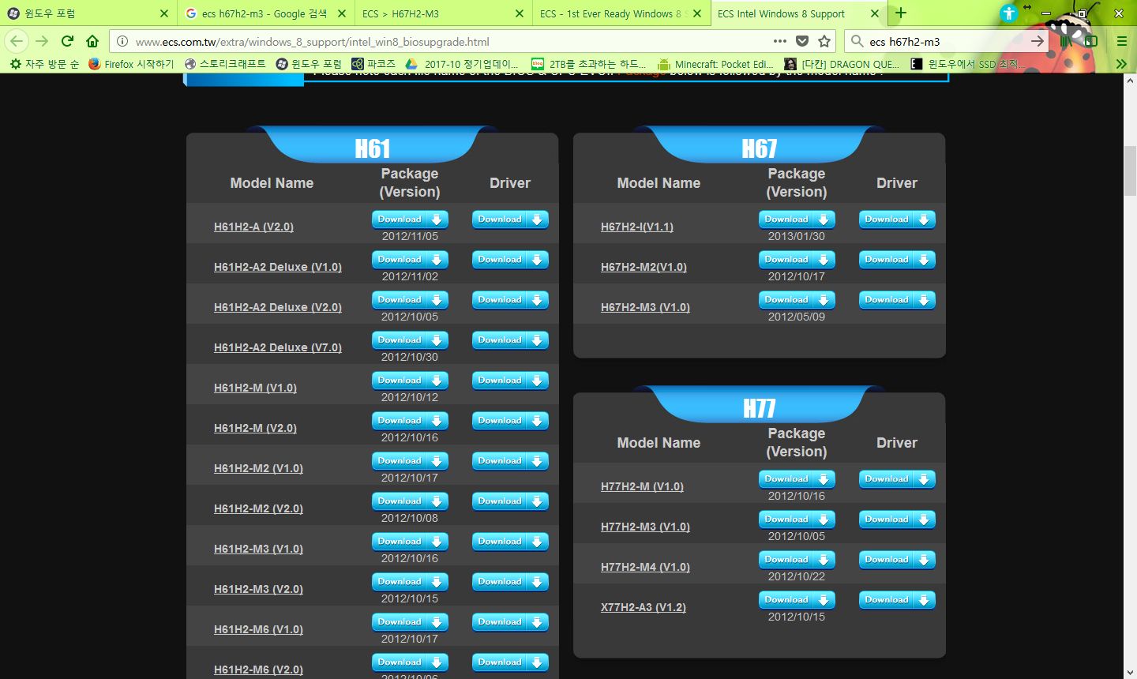Go back to the previous page
Image resolution: width=1137 pixels, height=679 pixels.
17,41
